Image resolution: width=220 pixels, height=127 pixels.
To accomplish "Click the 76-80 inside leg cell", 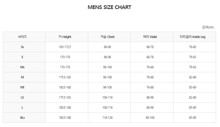I will coord(193,47).
